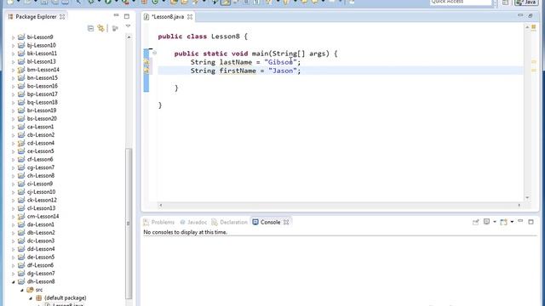Maximize the Package Explorer panel
The width and height of the screenshot is (545, 306).
(x=127, y=16)
